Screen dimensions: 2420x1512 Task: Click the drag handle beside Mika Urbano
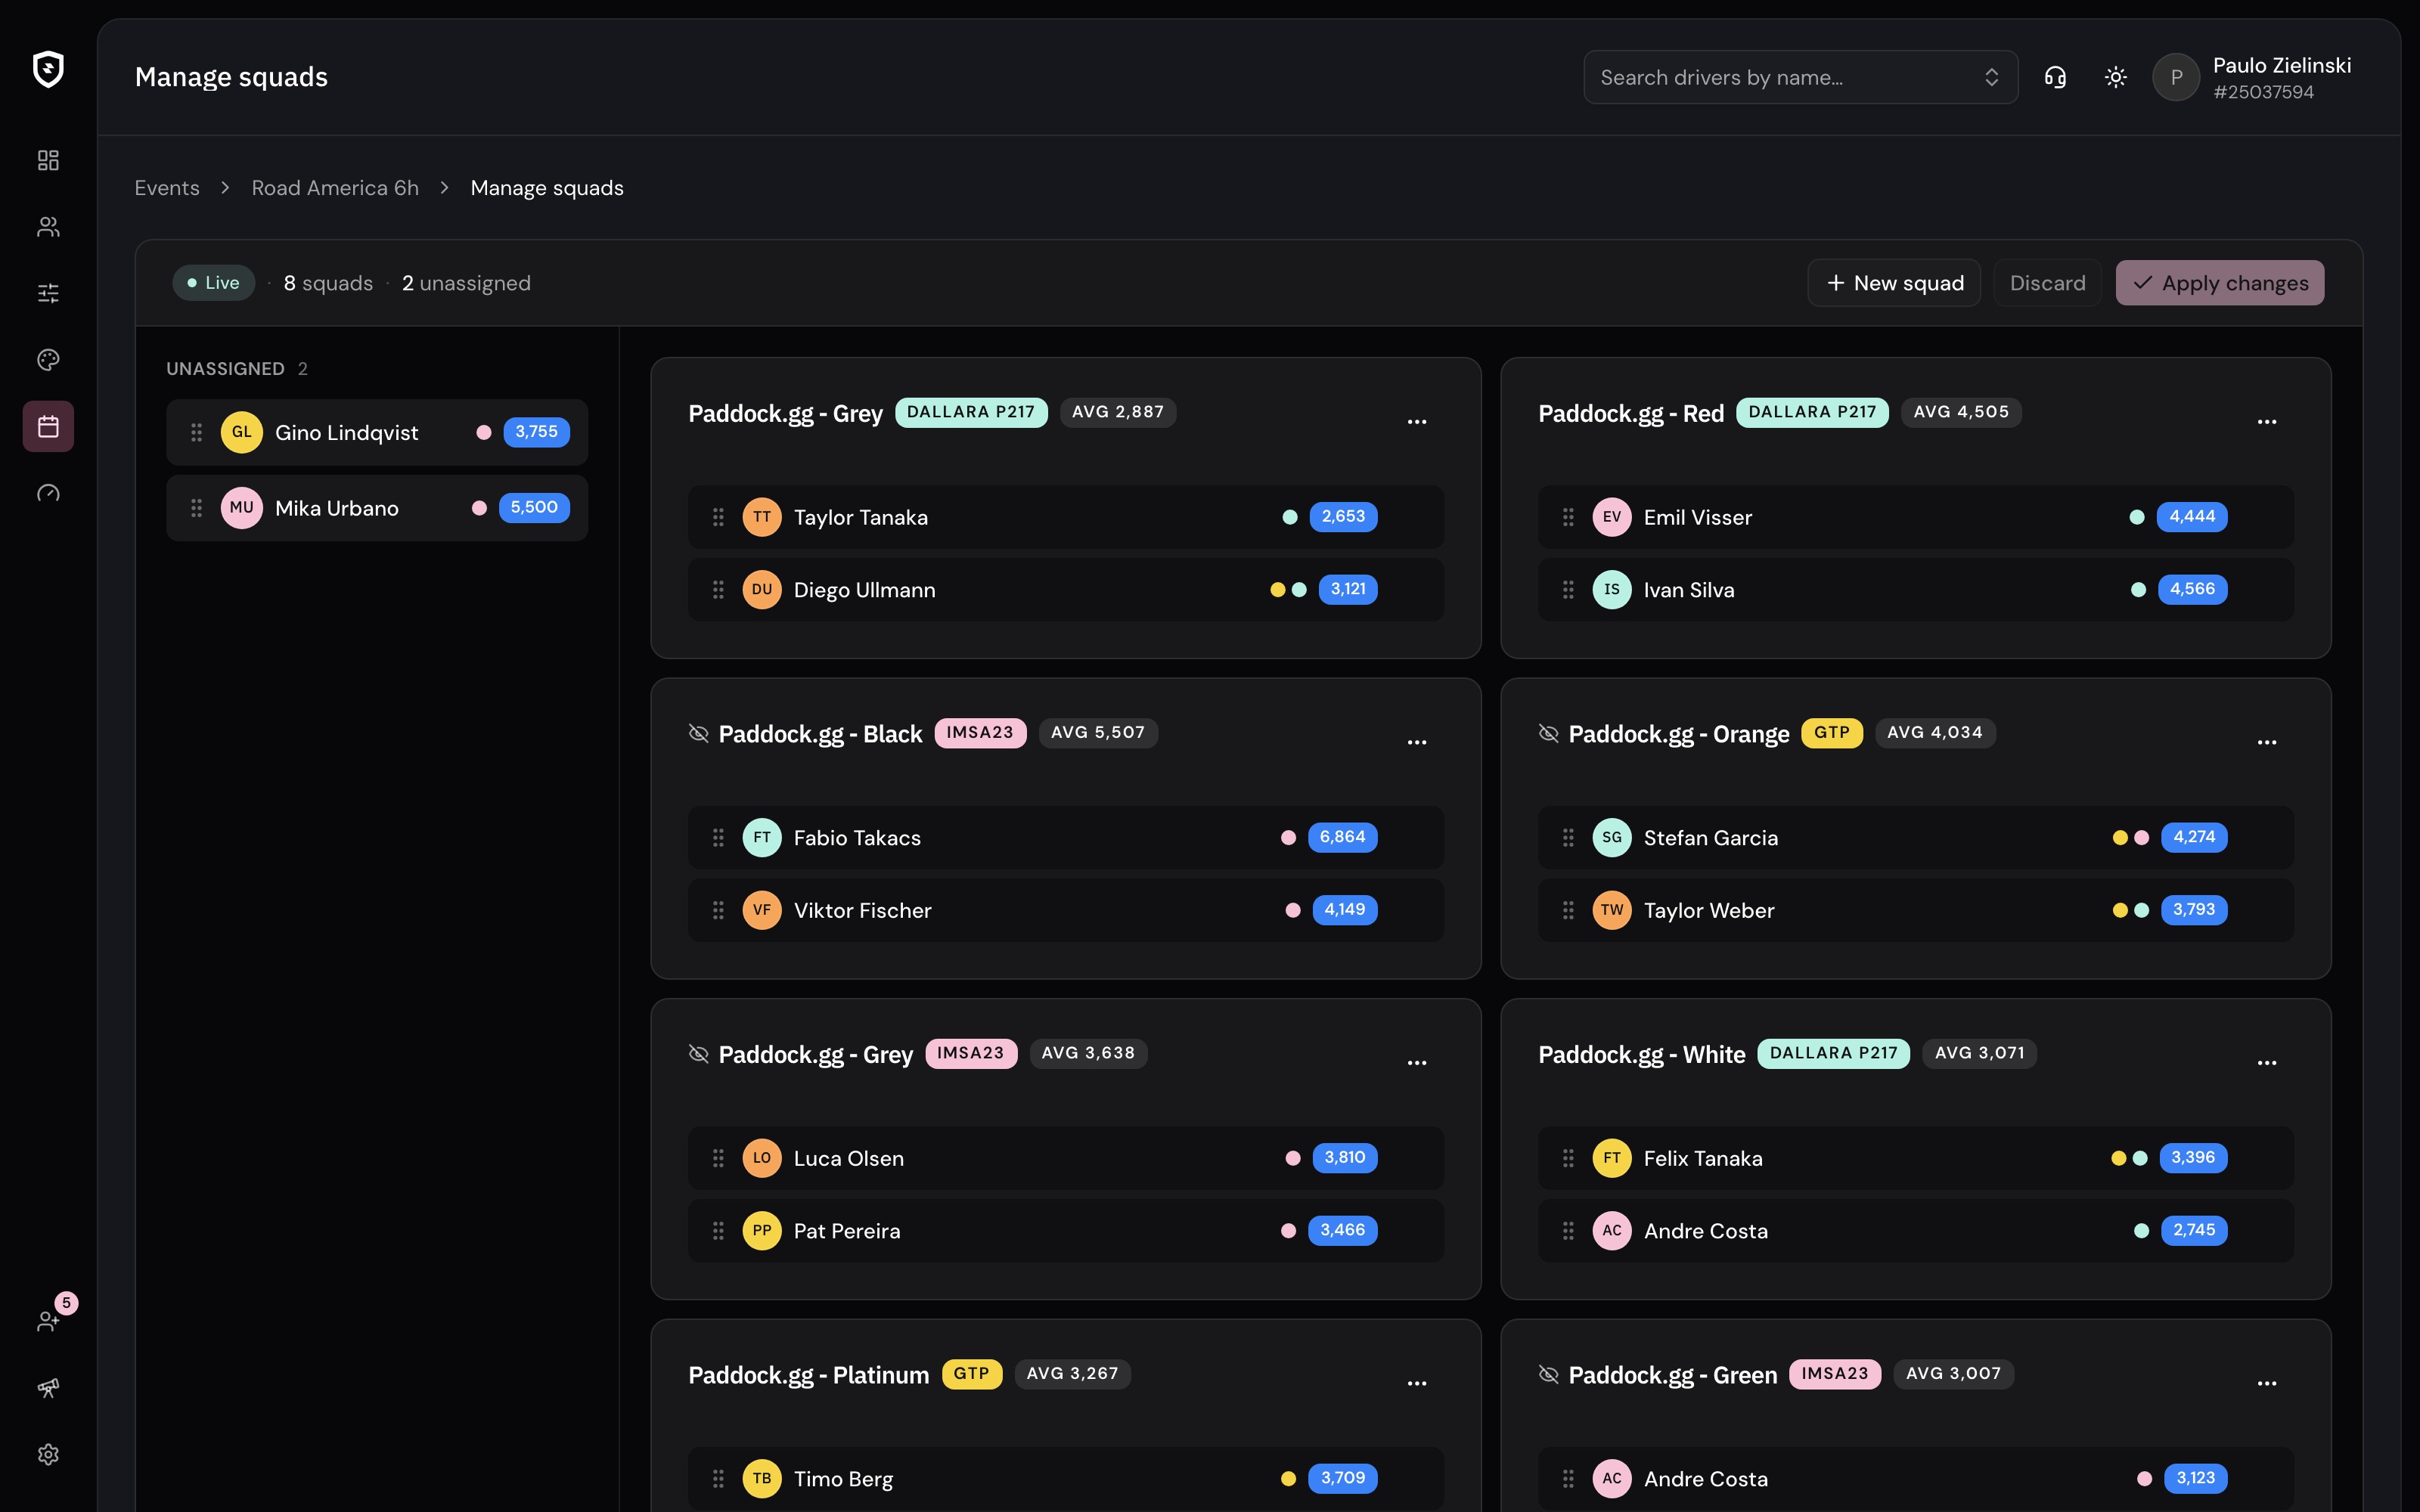click(196, 508)
